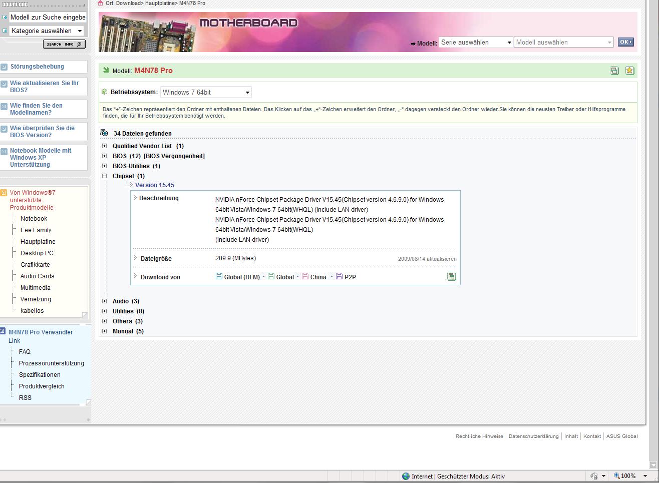Select Multimedia in product list
This screenshot has height=483, width=659.
click(x=35, y=288)
